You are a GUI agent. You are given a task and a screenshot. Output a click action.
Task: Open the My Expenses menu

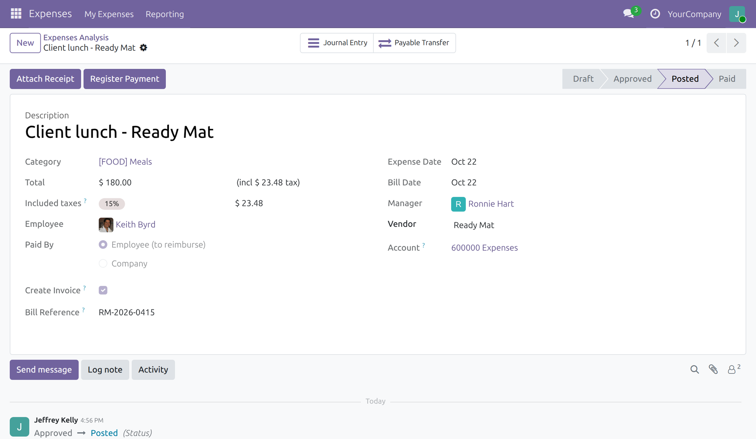pyautogui.click(x=109, y=14)
